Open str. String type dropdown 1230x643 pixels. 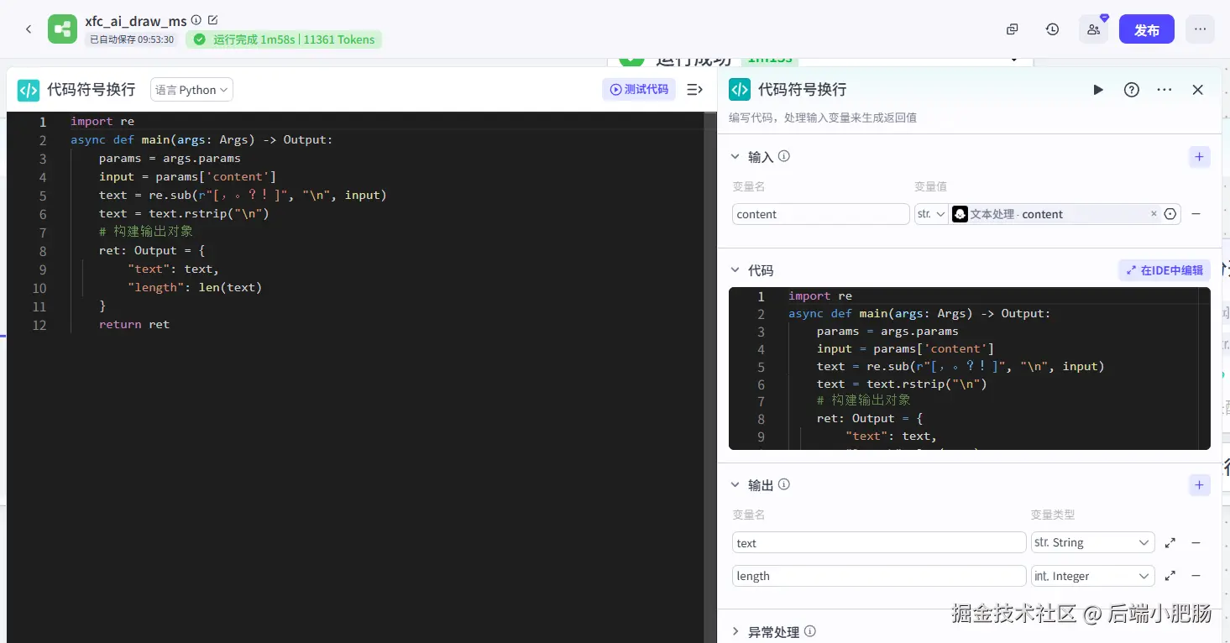tap(1092, 543)
